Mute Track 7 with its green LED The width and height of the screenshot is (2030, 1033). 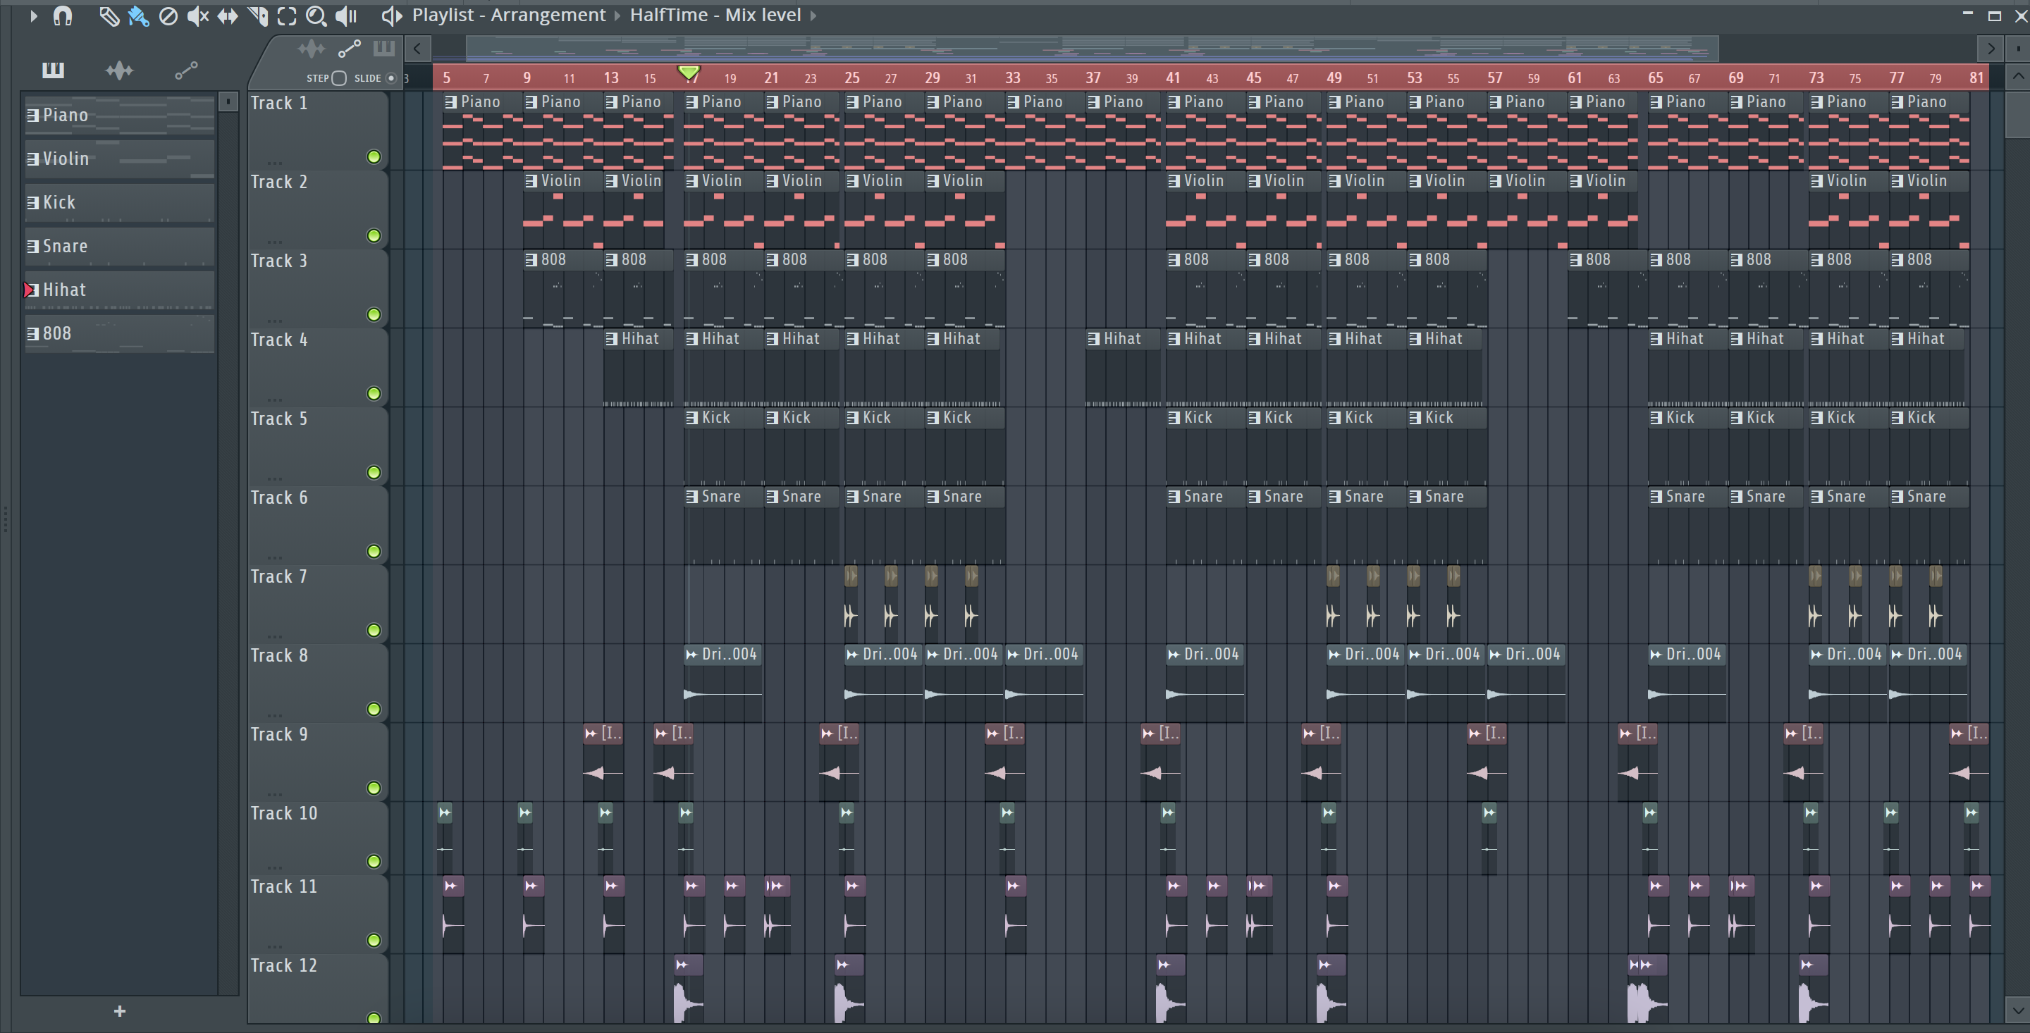(374, 629)
